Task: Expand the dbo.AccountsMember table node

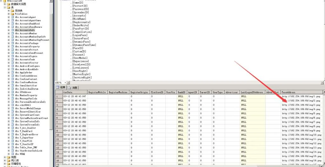Action: click(x=9, y=34)
